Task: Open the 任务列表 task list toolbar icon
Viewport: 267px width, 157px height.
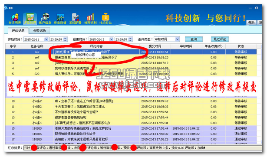Action: coord(15,19)
